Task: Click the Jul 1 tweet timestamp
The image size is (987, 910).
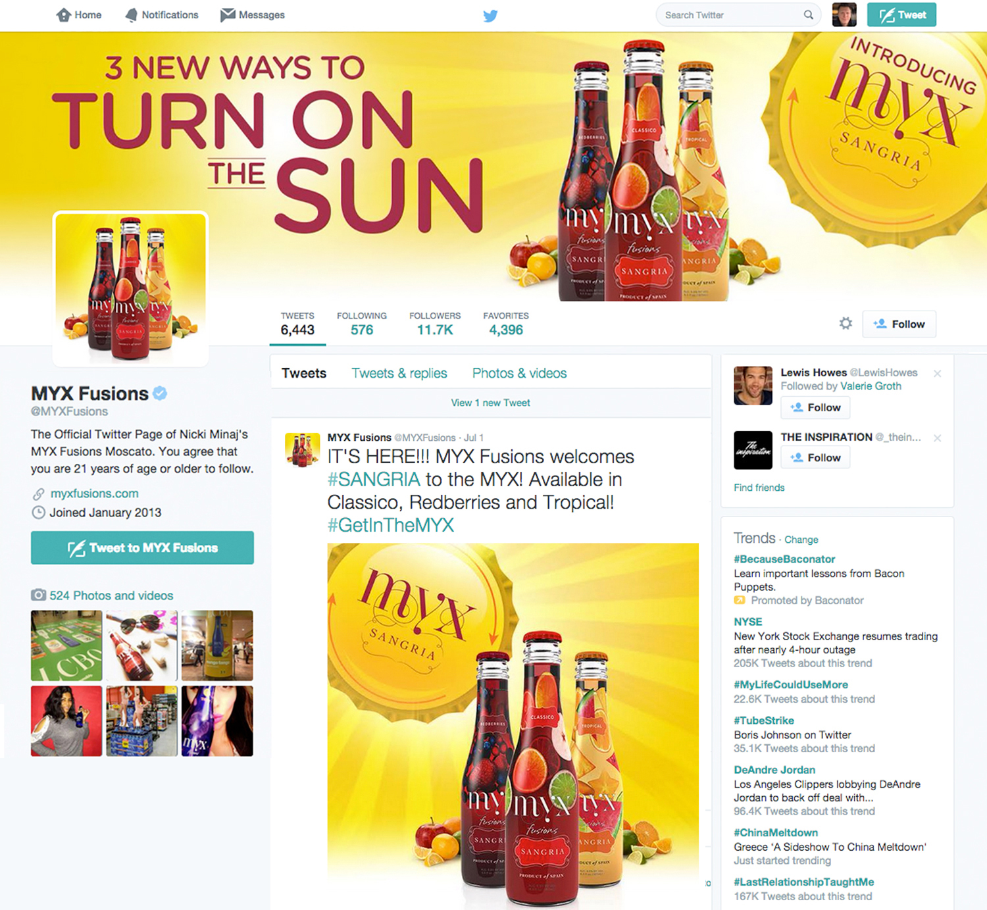Action: point(474,438)
